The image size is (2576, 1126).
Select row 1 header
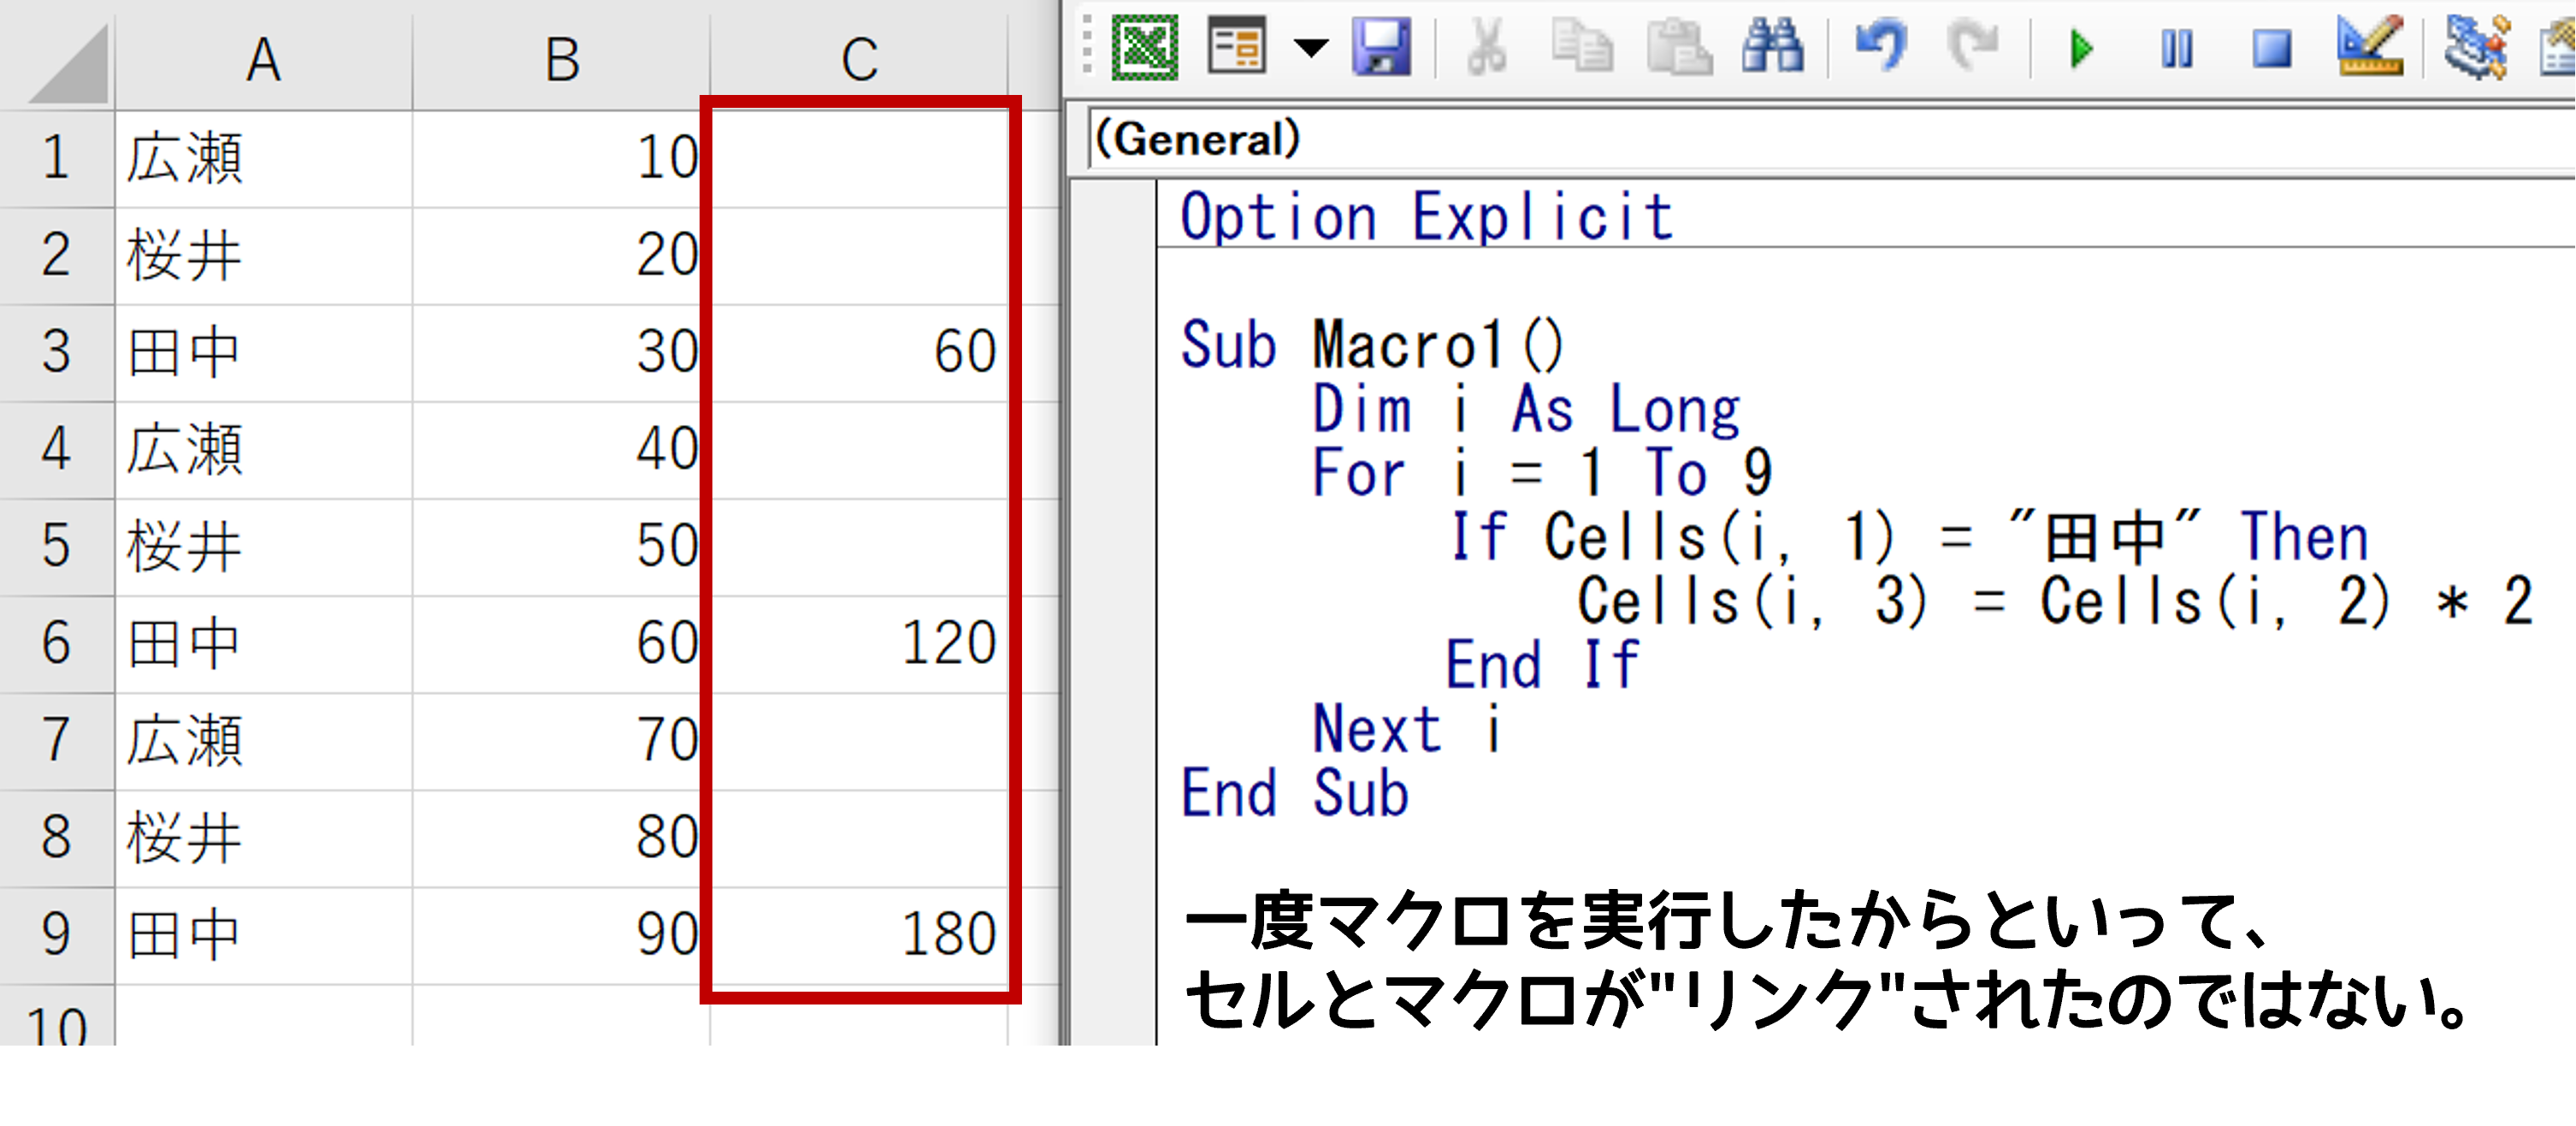click(57, 158)
